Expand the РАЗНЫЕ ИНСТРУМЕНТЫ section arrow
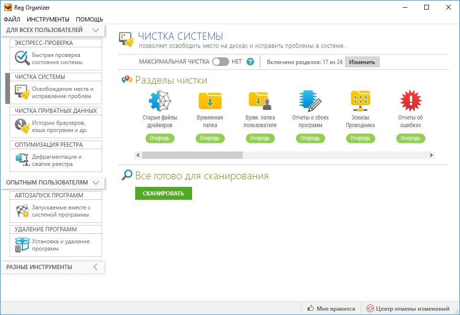 [95, 267]
